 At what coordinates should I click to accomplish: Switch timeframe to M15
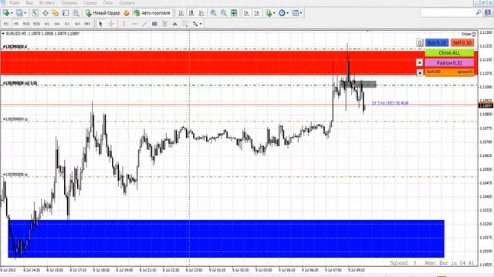pos(26,24)
